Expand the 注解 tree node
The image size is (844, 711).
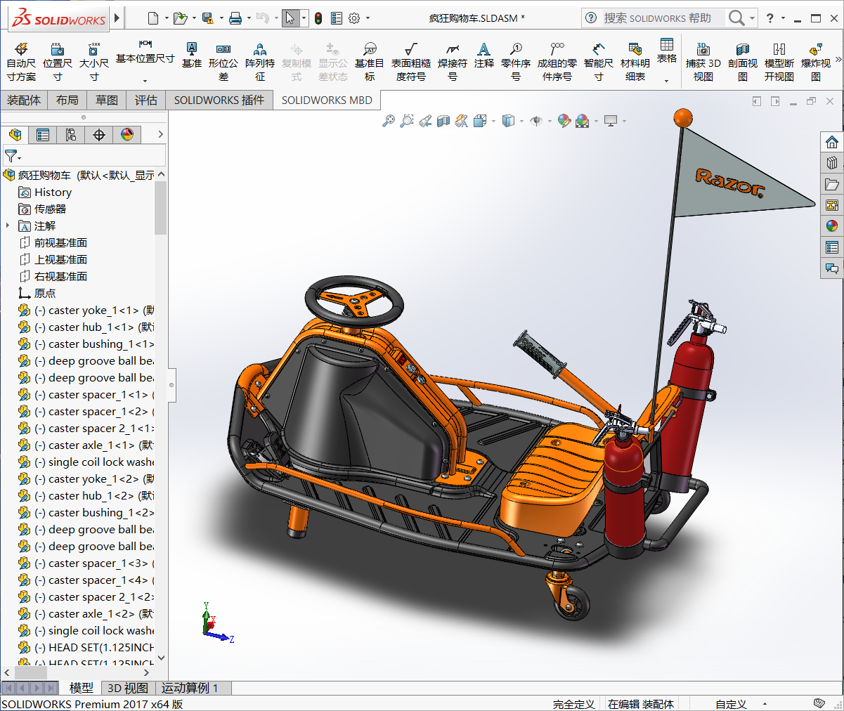pyautogui.click(x=8, y=226)
